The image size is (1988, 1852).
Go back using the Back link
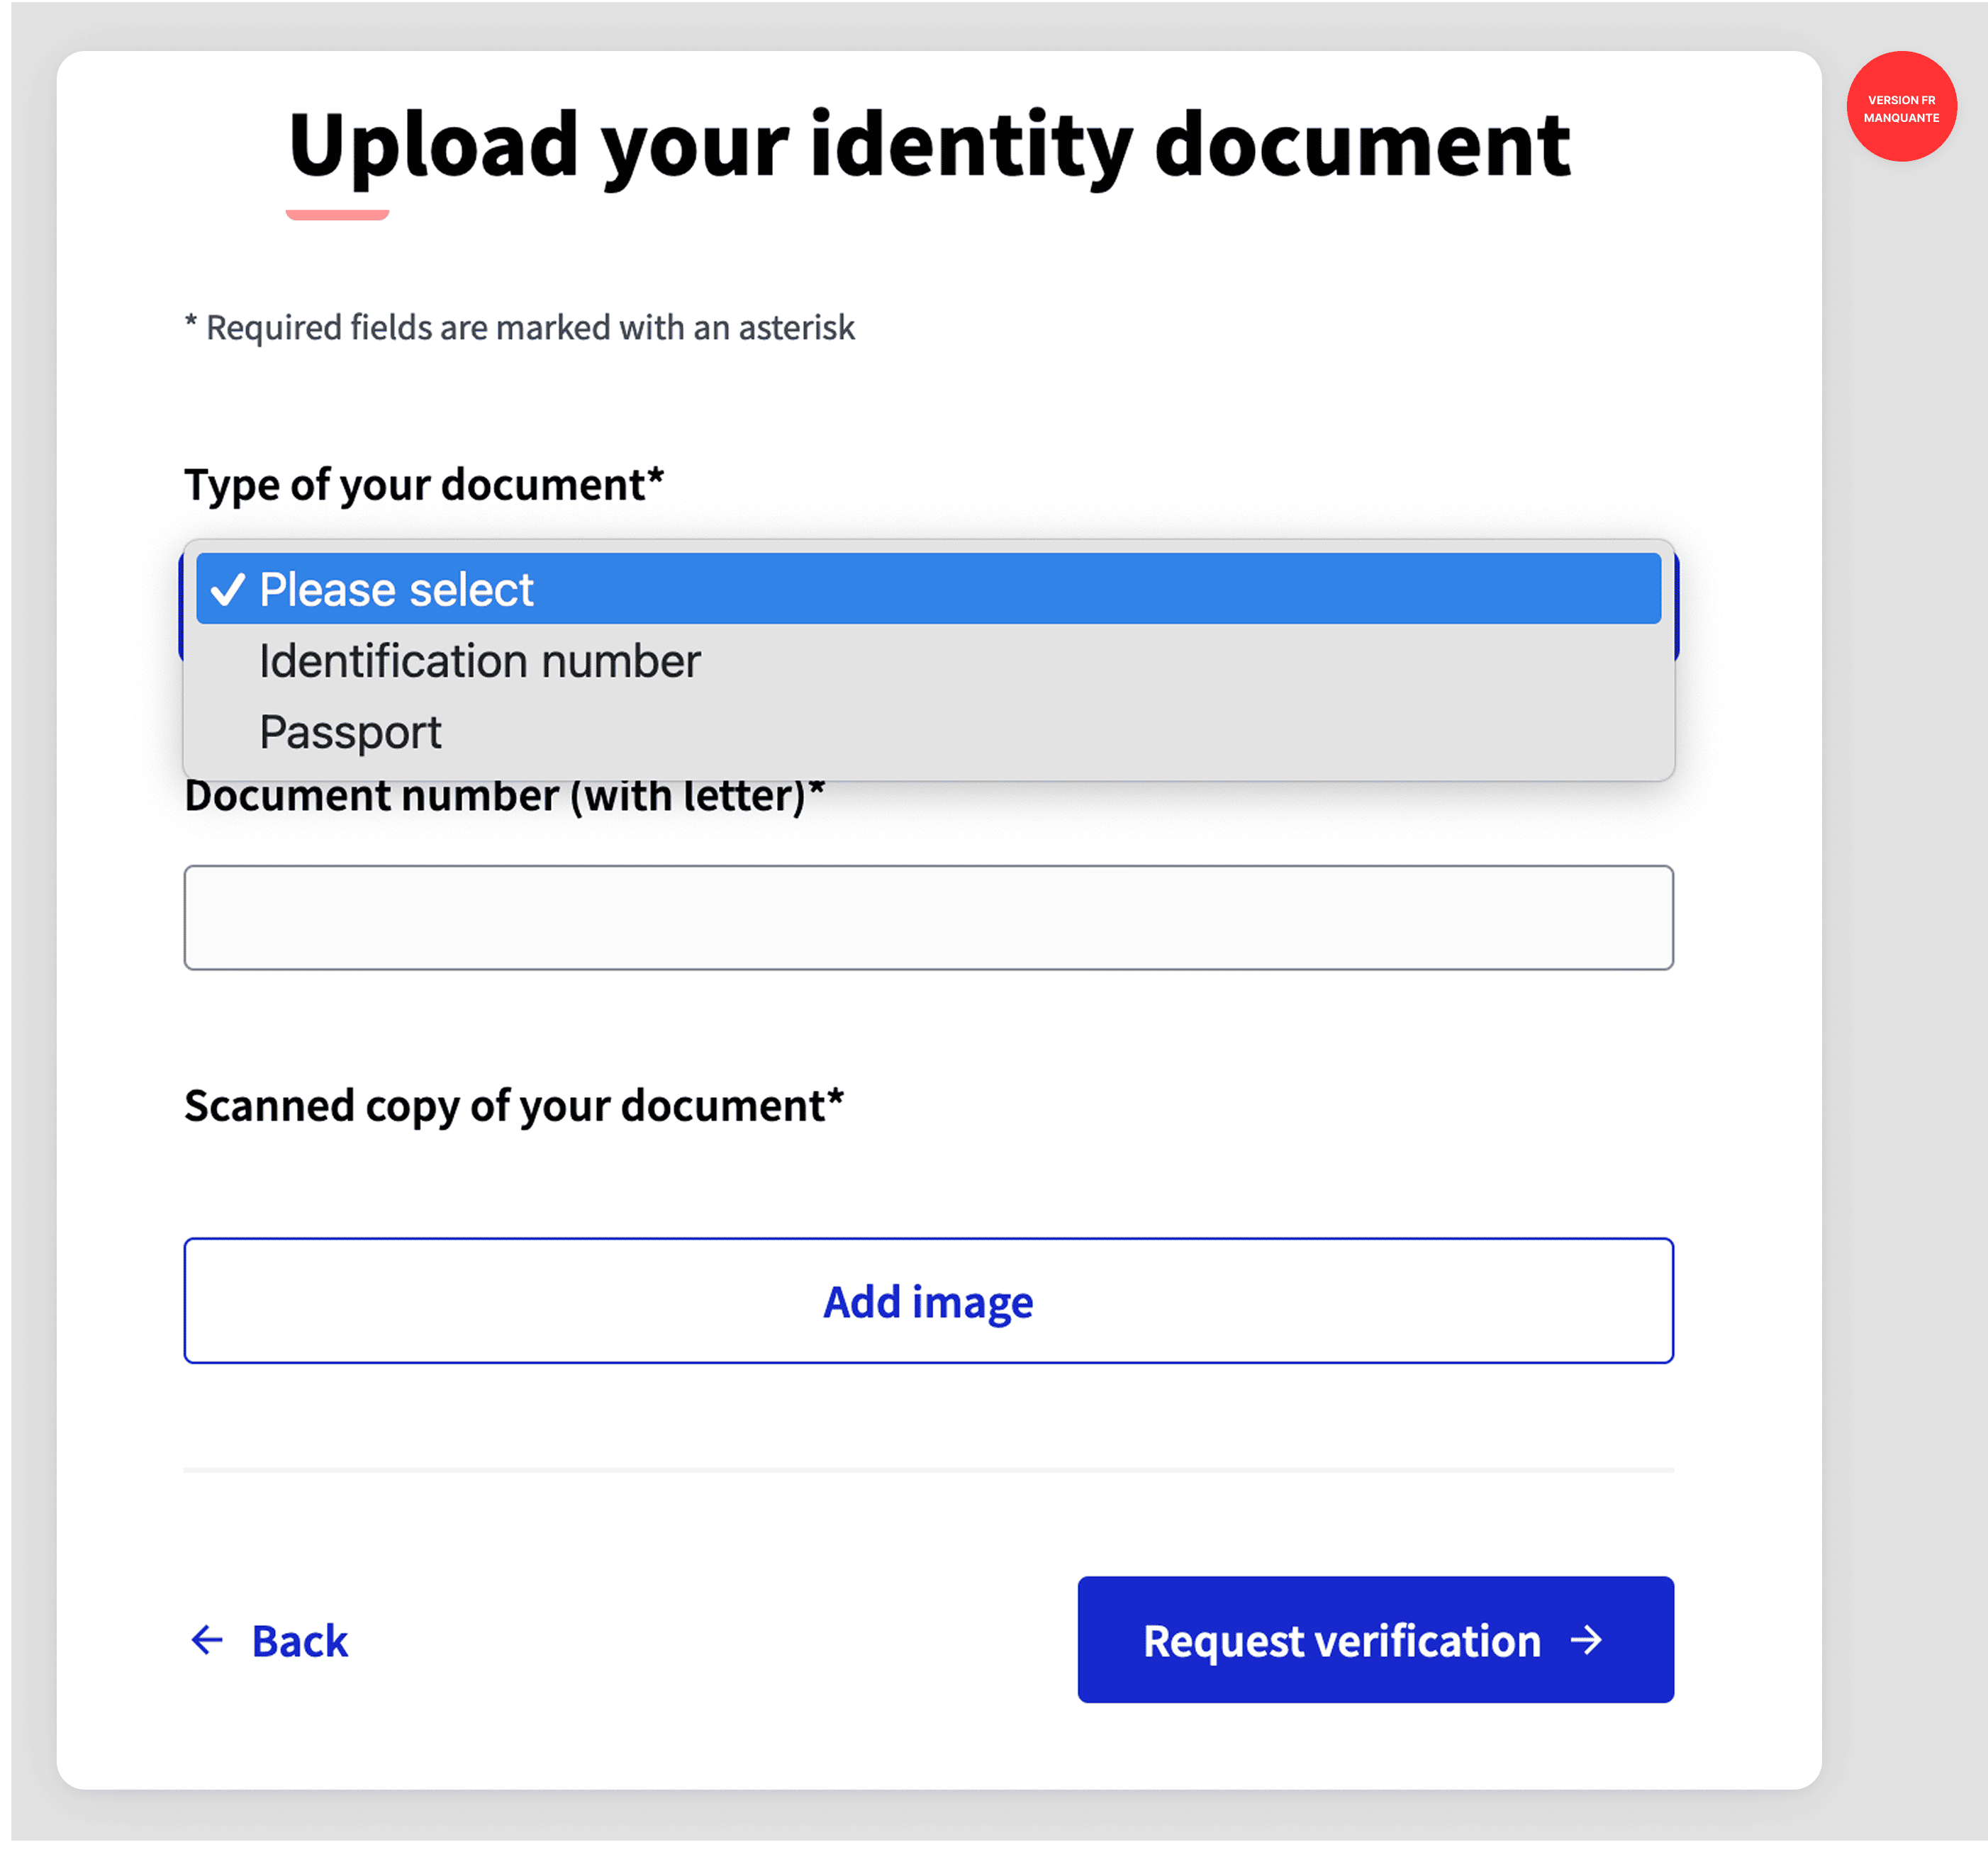coord(269,1641)
